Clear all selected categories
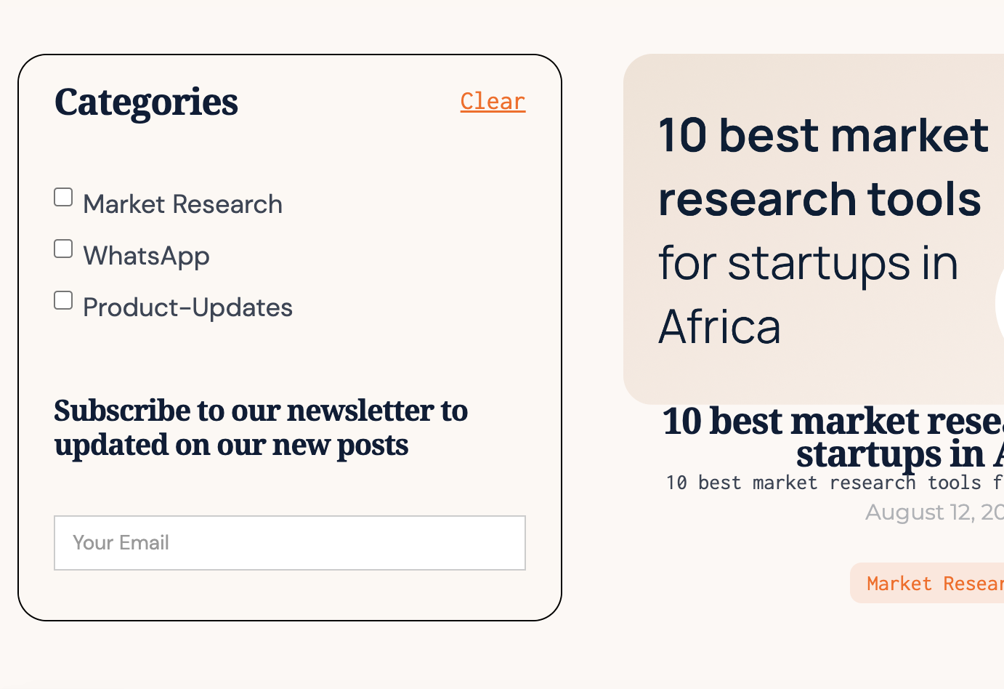The width and height of the screenshot is (1004, 689). (x=493, y=101)
